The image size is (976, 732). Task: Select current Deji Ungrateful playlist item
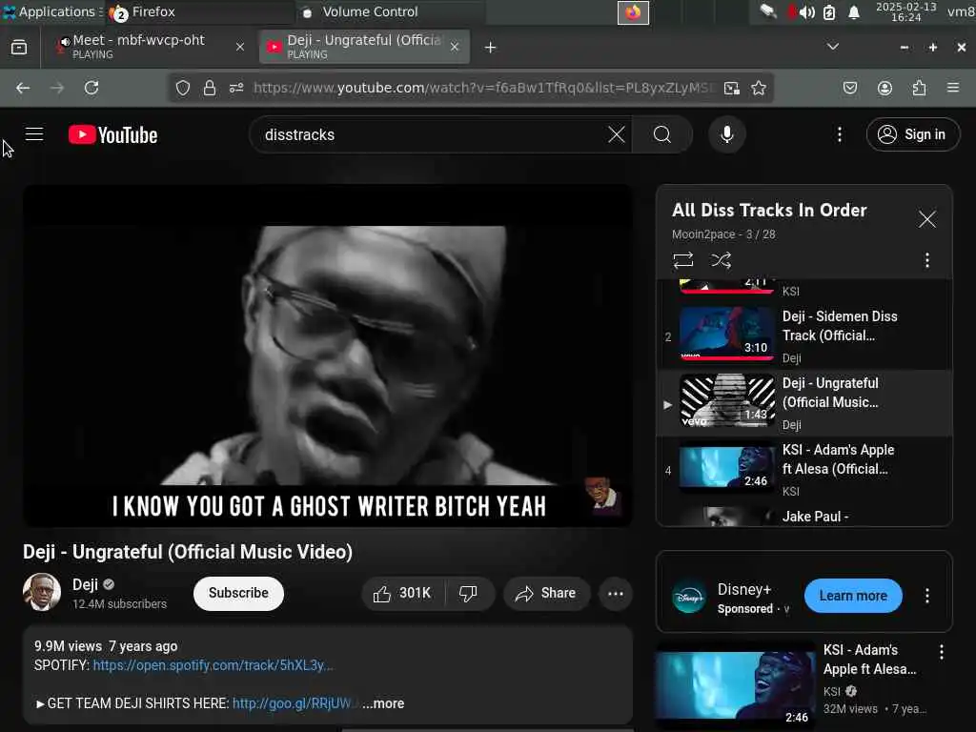tap(804, 403)
